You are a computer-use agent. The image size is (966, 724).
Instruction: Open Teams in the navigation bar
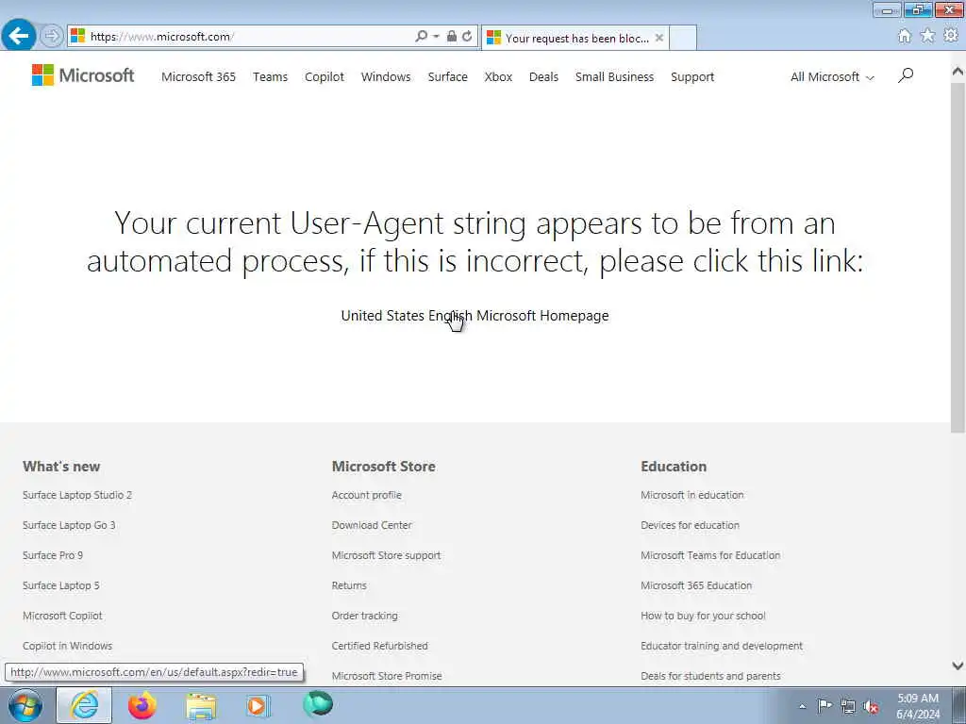pos(270,77)
